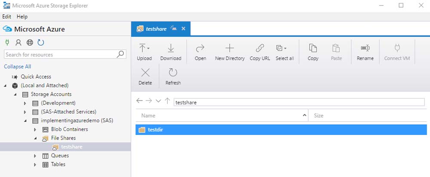The width and height of the screenshot is (430, 177).
Task: Navigate back with the left arrow
Action: click(140, 101)
